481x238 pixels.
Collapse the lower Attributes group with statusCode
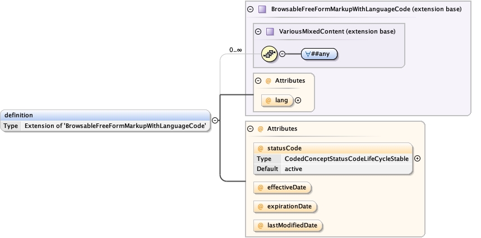[x=250, y=128]
